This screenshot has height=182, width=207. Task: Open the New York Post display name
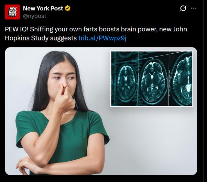(43, 8)
